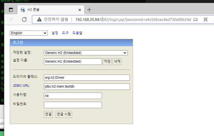
Task: Click the not-secure warning triangle icon
Action: 39,19
